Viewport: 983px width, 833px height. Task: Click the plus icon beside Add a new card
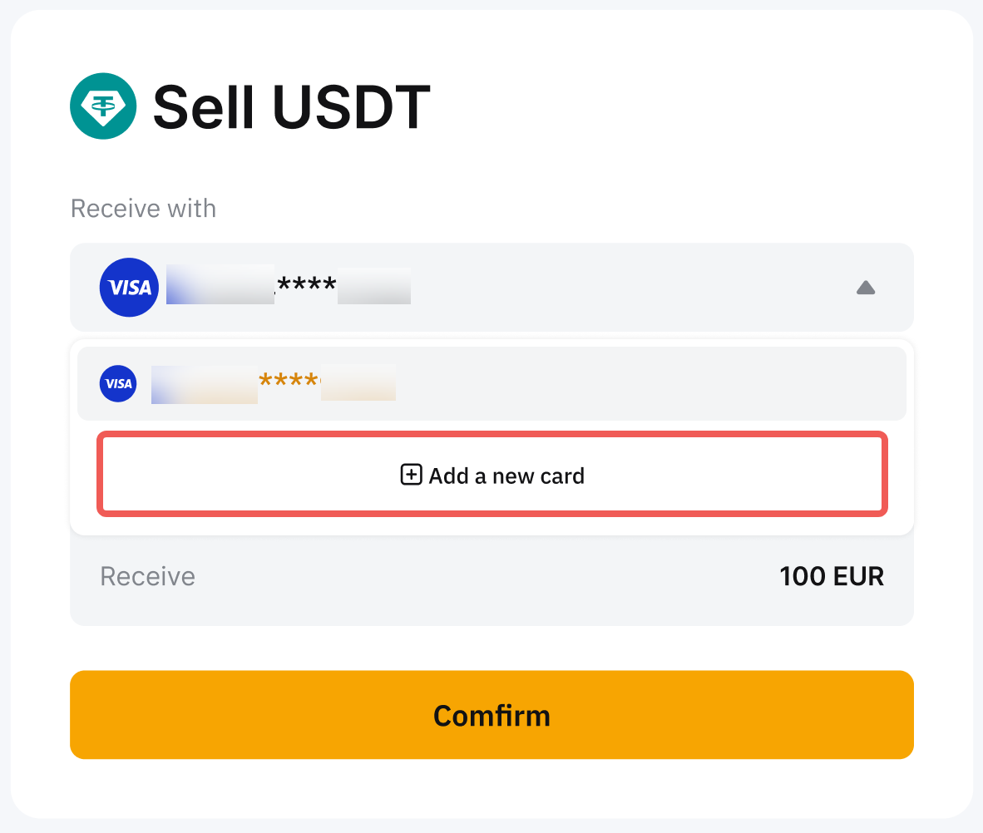[x=411, y=475]
